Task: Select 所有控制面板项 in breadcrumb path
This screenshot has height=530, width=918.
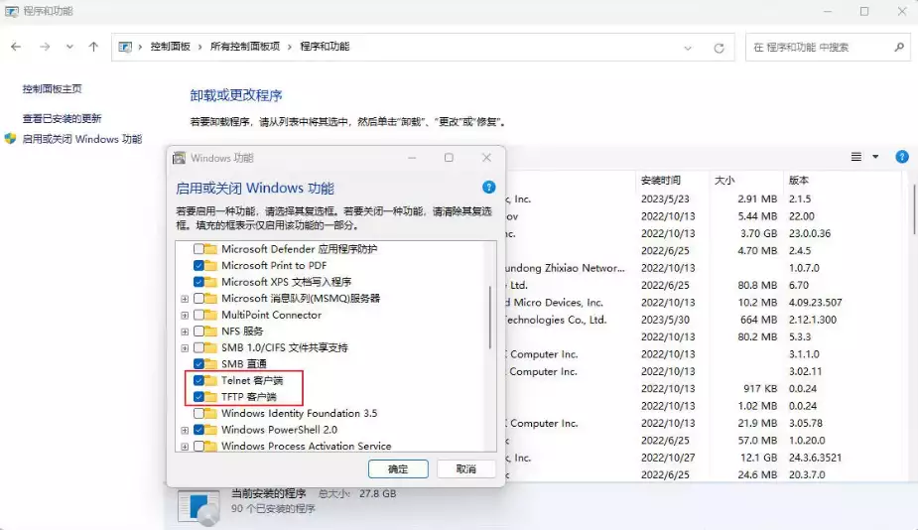Action: [245, 47]
